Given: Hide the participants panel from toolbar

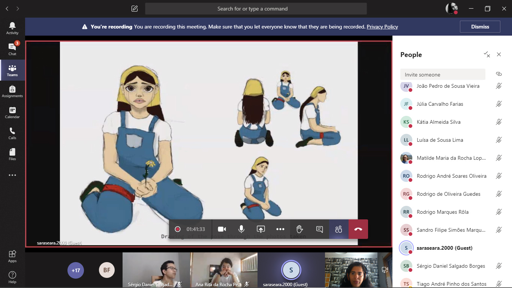Looking at the screenshot, I should pos(339,229).
